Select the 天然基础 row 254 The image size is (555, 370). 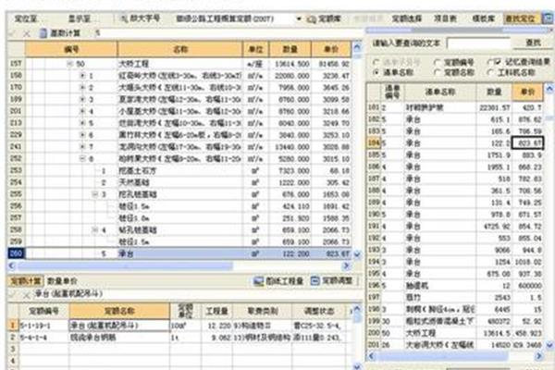(179, 183)
